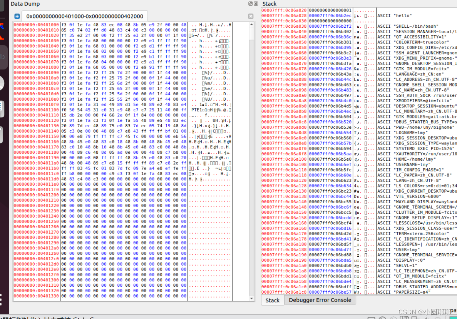Click stack value 00007fff0c06b53e
The image size is (457, 319).
(x=330, y=127)
